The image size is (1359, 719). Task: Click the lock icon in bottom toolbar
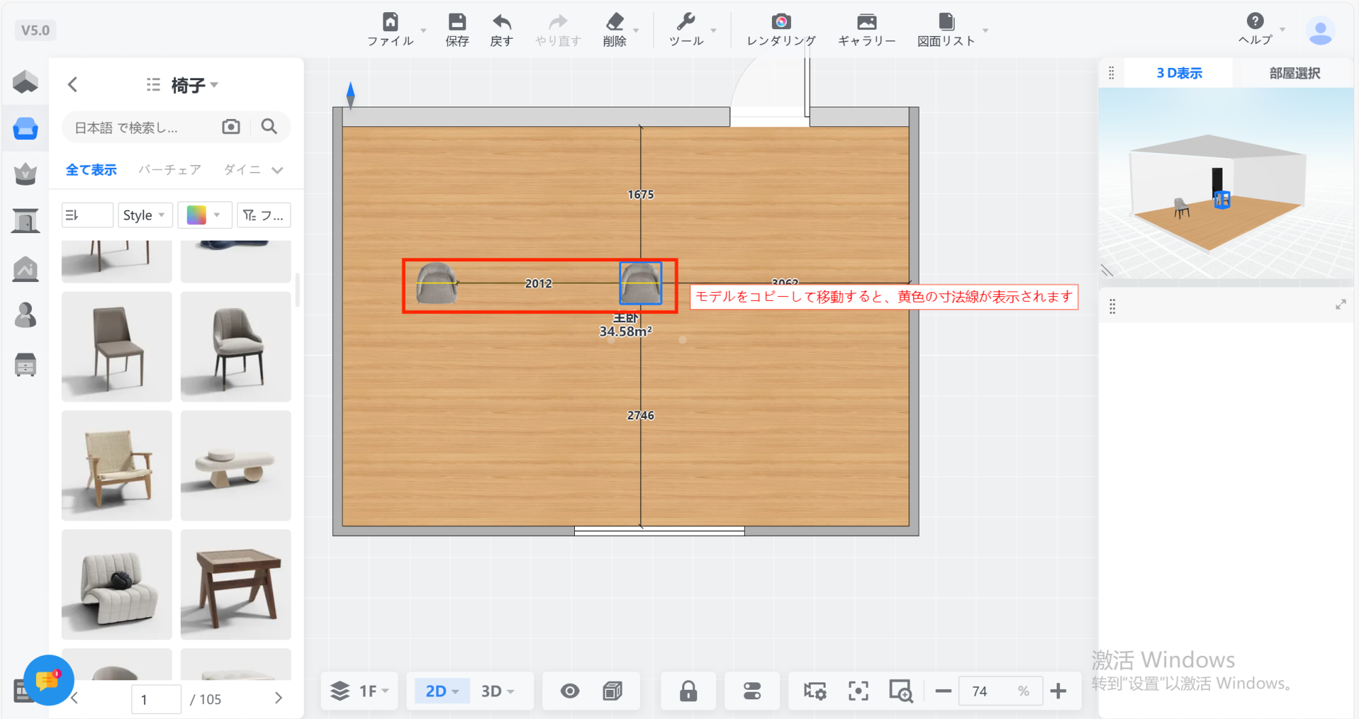coord(688,691)
